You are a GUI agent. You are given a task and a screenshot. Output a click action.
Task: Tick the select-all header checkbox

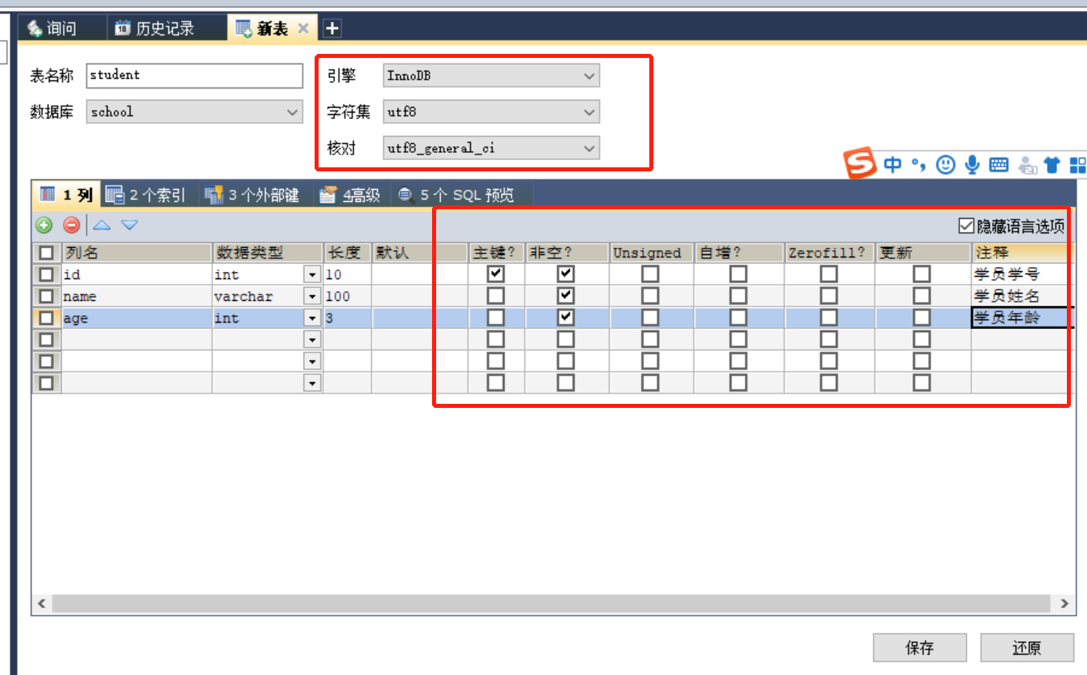47,253
